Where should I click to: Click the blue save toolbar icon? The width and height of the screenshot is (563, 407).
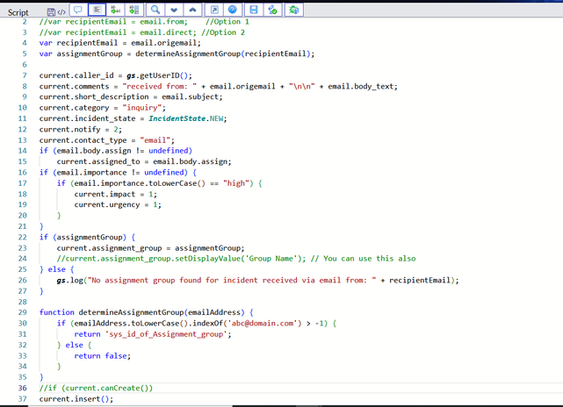tap(254, 10)
